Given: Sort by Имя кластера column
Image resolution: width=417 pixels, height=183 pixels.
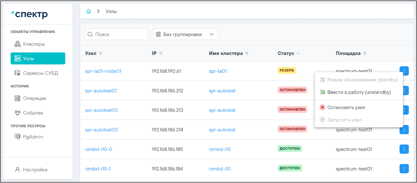Looking at the screenshot, I should coord(247,53).
